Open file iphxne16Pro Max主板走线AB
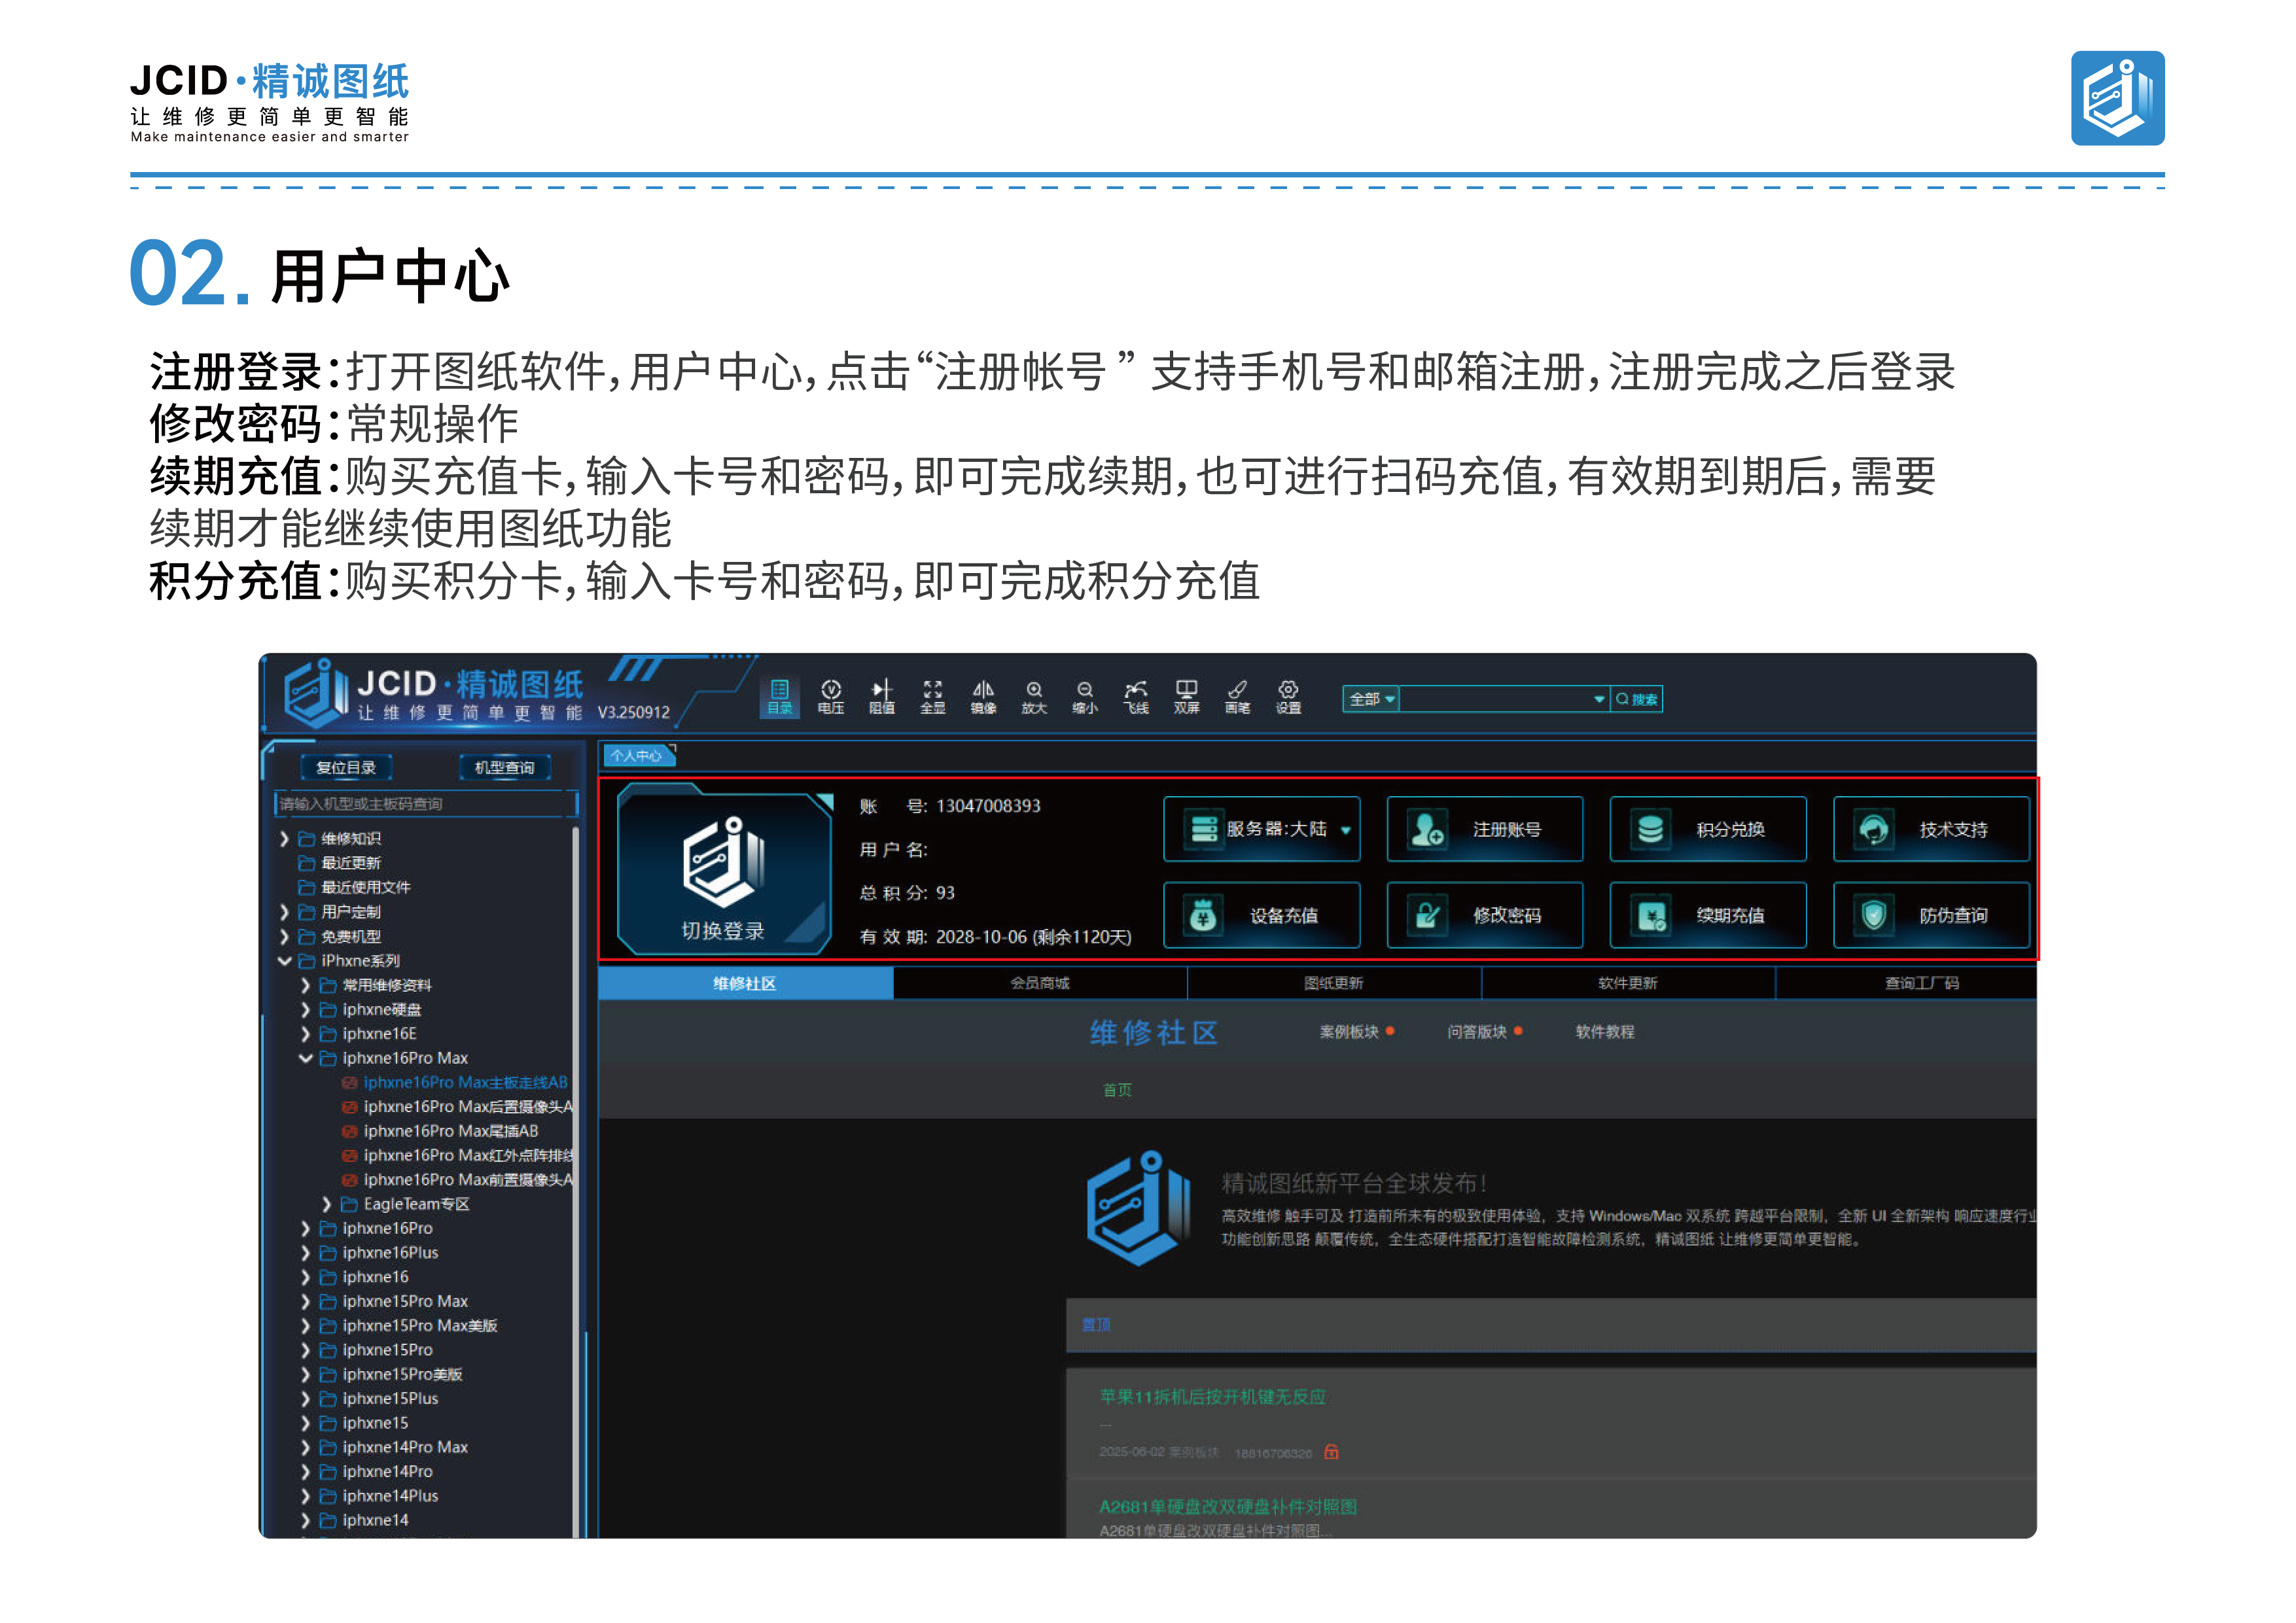This screenshot has height=1623, width=2296. 455,1082
